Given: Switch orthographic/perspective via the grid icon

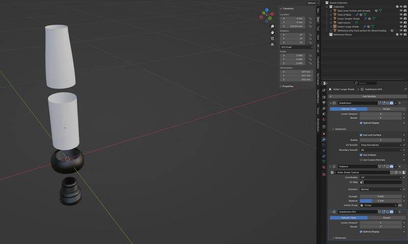Looking at the screenshot, I should (272, 44).
